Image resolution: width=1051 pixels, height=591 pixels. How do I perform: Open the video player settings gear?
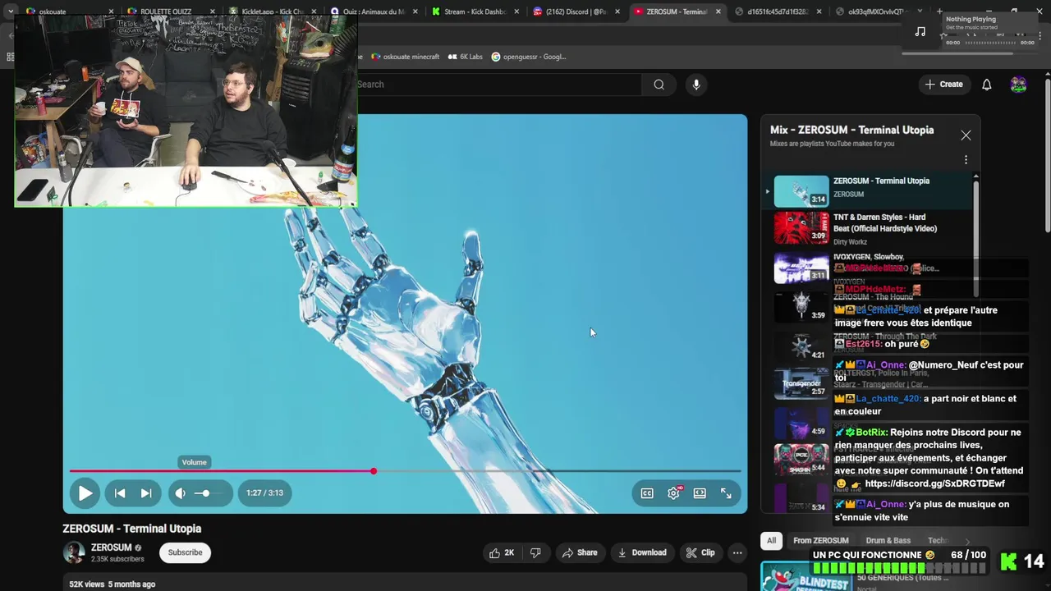click(673, 493)
